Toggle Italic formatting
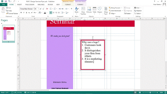This screenshot has height=94, width=167. [x=24, y=12]
